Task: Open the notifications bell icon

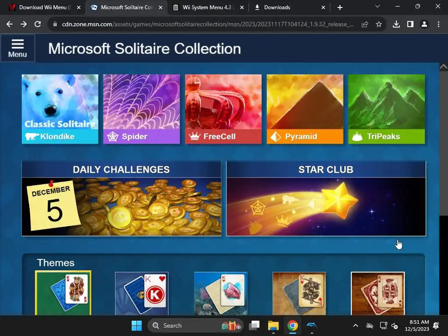Action: pos(436,325)
